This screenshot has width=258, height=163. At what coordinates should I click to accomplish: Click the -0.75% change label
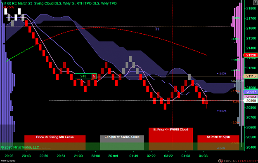pyautogui.click(x=8, y=7)
